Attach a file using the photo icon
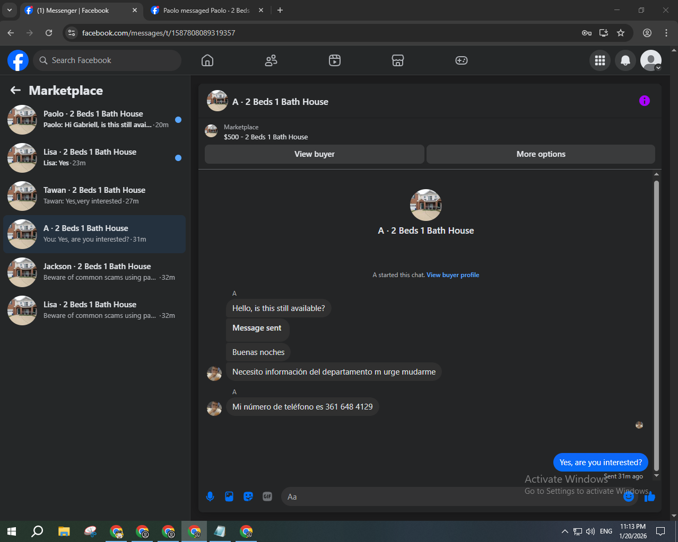 (x=229, y=496)
